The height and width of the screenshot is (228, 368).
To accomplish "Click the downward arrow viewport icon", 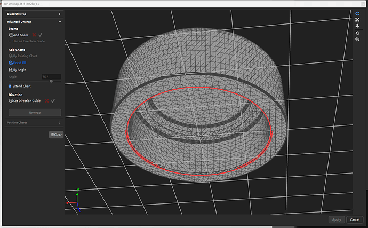I will click(357, 26).
